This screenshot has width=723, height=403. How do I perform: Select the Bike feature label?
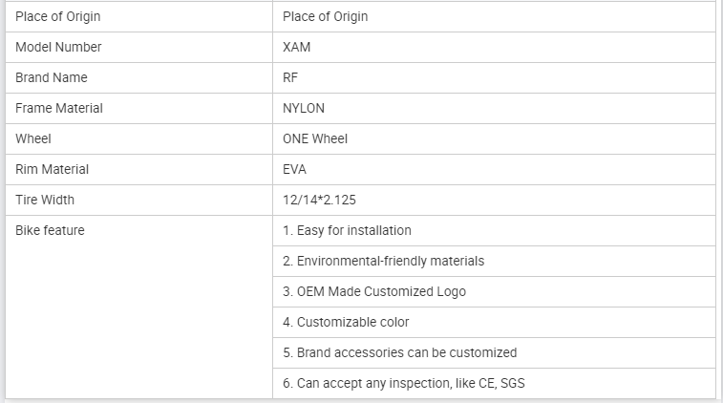pos(50,230)
